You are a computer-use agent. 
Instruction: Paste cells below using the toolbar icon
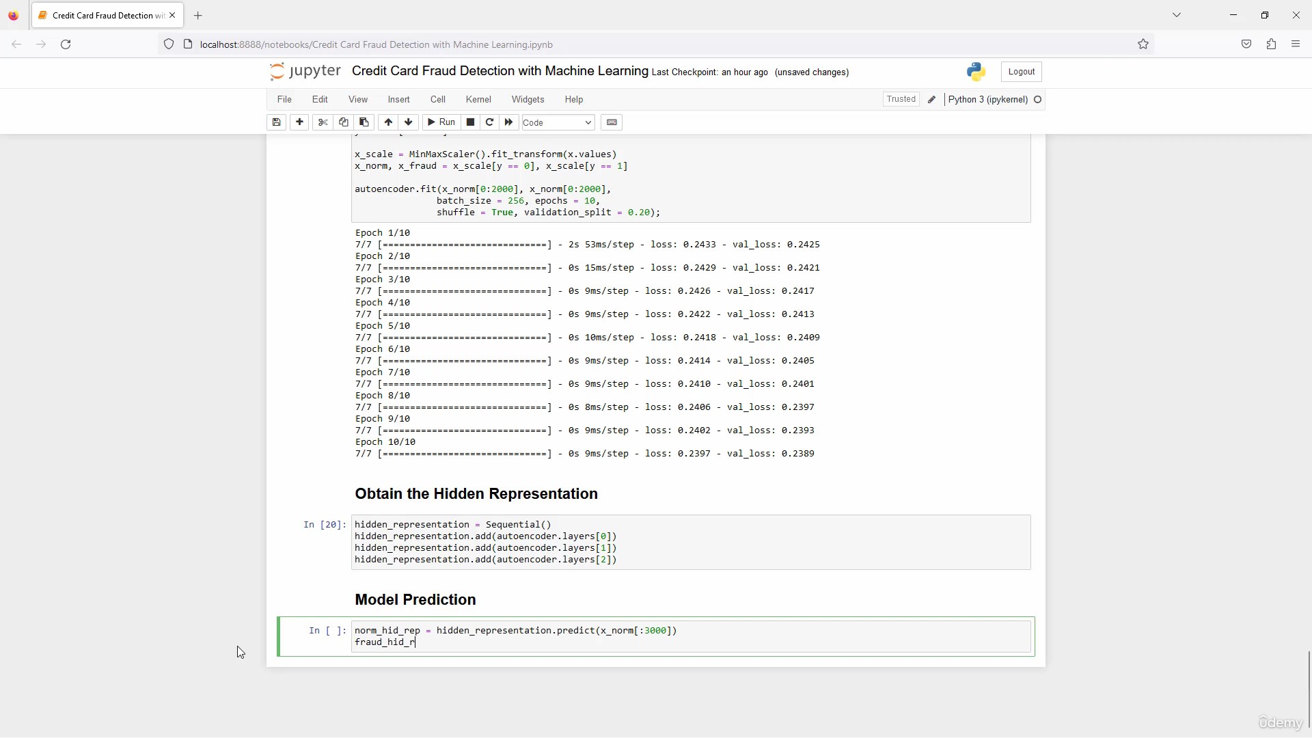click(x=364, y=122)
